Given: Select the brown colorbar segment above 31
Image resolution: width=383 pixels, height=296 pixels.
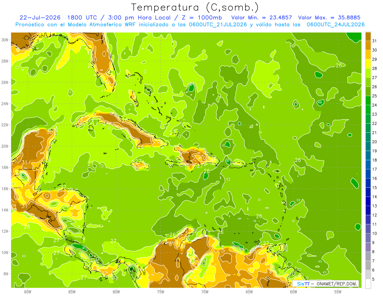Looking at the screenshot, I should pyautogui.click(x=368, y=36).
